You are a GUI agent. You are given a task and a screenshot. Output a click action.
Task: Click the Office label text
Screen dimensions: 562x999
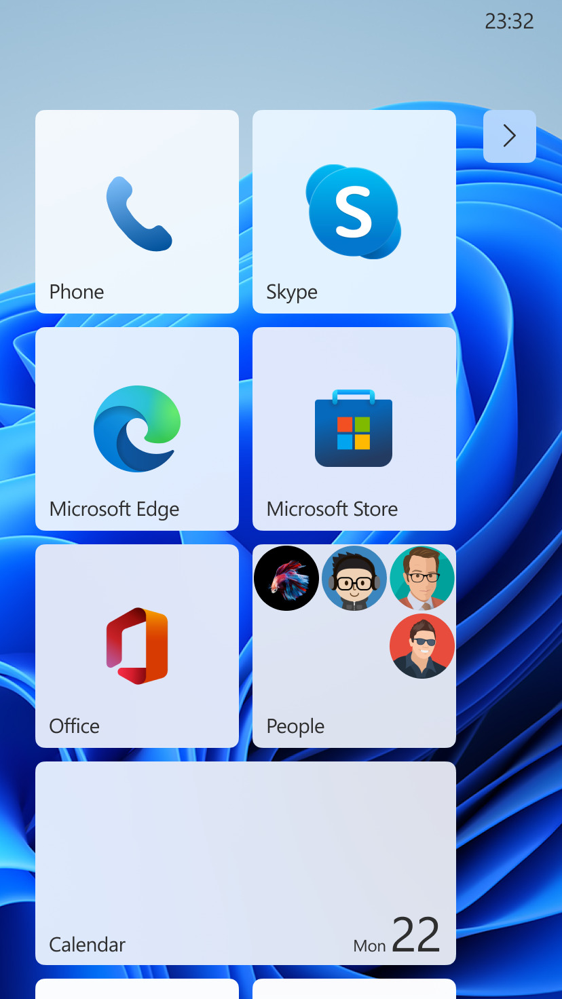point(75,726)
